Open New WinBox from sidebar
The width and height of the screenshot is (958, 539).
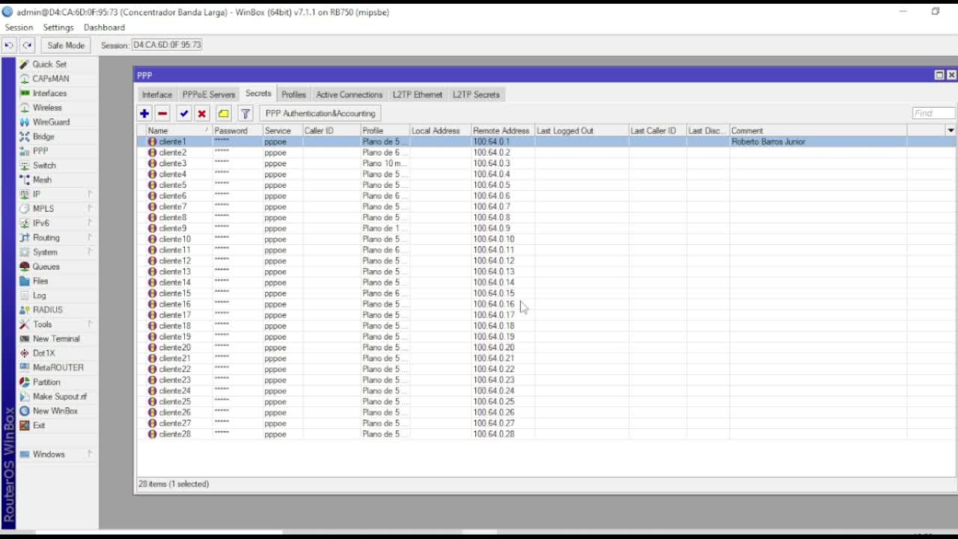[55, 411]
